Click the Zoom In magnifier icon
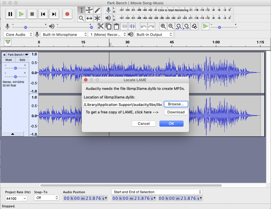The image size is (271, 209). [x=163, y=26]
